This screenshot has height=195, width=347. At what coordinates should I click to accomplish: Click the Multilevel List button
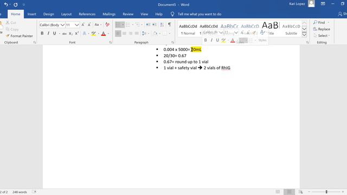coord(137,25)
